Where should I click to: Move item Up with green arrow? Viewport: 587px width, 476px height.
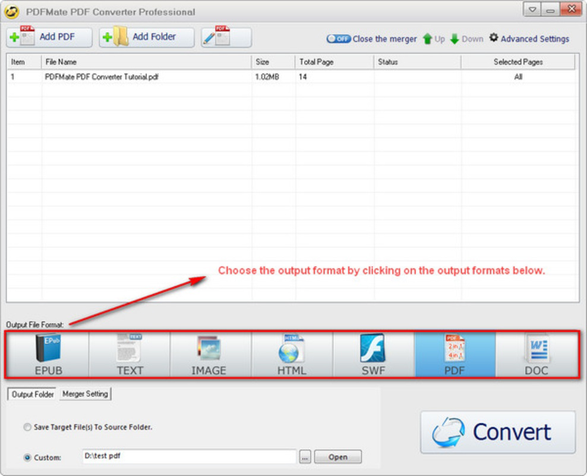434,39
